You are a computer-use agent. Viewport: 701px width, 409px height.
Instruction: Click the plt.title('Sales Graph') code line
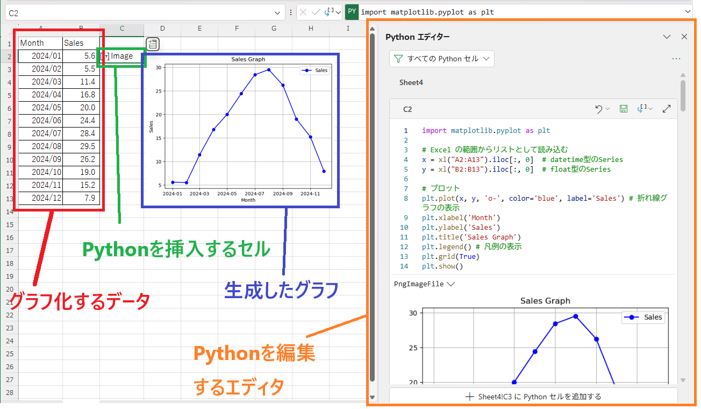click(x=471, y=237)
